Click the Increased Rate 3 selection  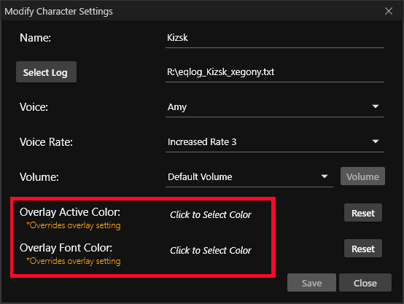[202, 142]
